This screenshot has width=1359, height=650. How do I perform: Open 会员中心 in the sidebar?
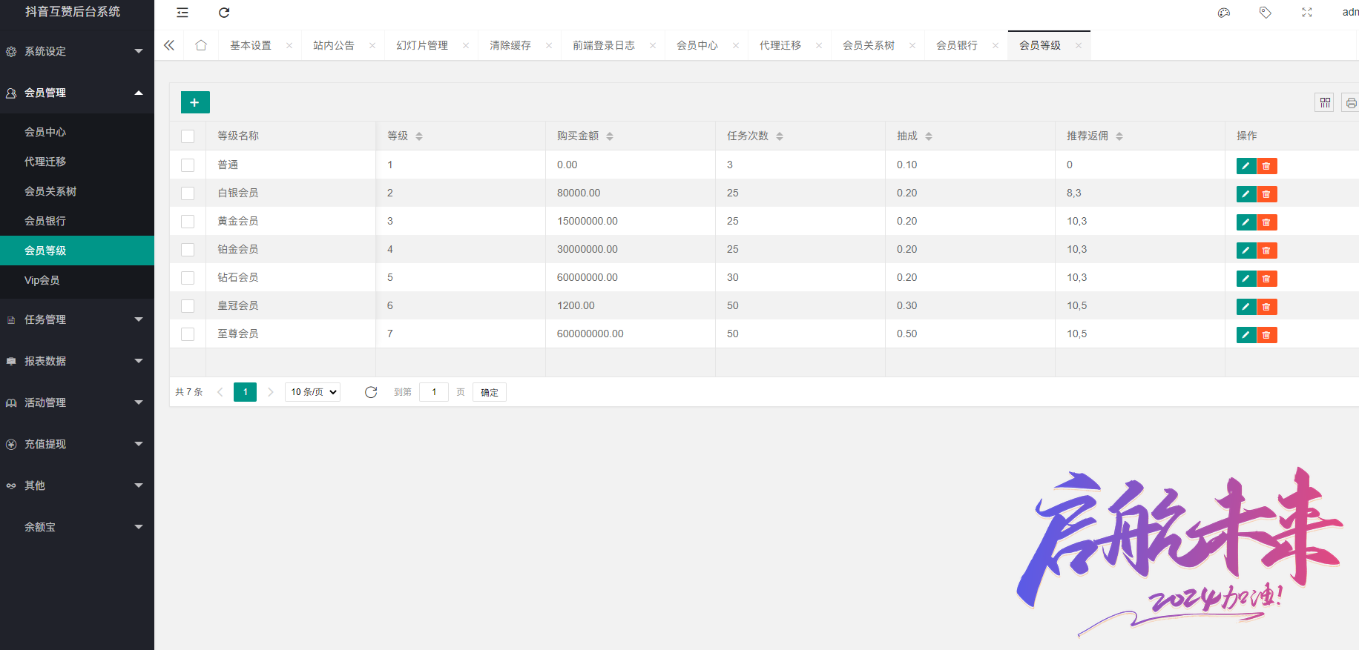[x=77, y=132]
